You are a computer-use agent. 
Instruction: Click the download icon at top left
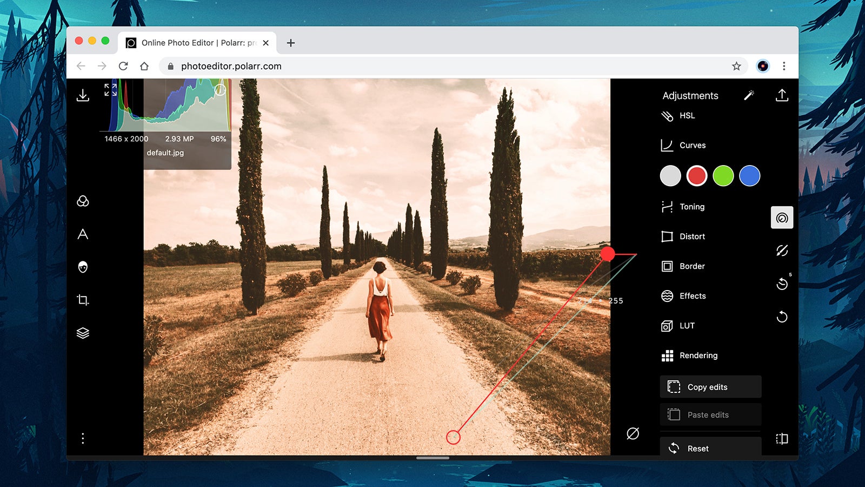(x=83, y=95)
